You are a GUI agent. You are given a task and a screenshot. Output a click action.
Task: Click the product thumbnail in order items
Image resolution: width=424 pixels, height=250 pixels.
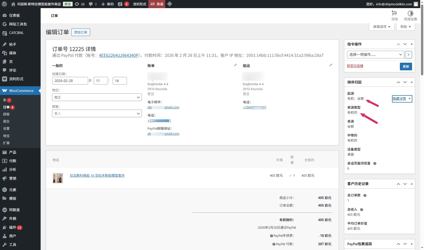click(x=58, y=178)
